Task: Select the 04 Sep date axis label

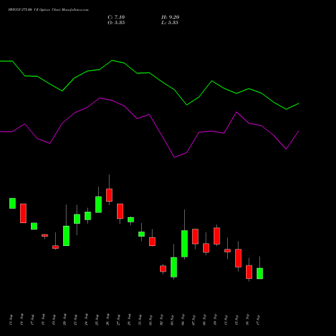Action: [183, 320]
